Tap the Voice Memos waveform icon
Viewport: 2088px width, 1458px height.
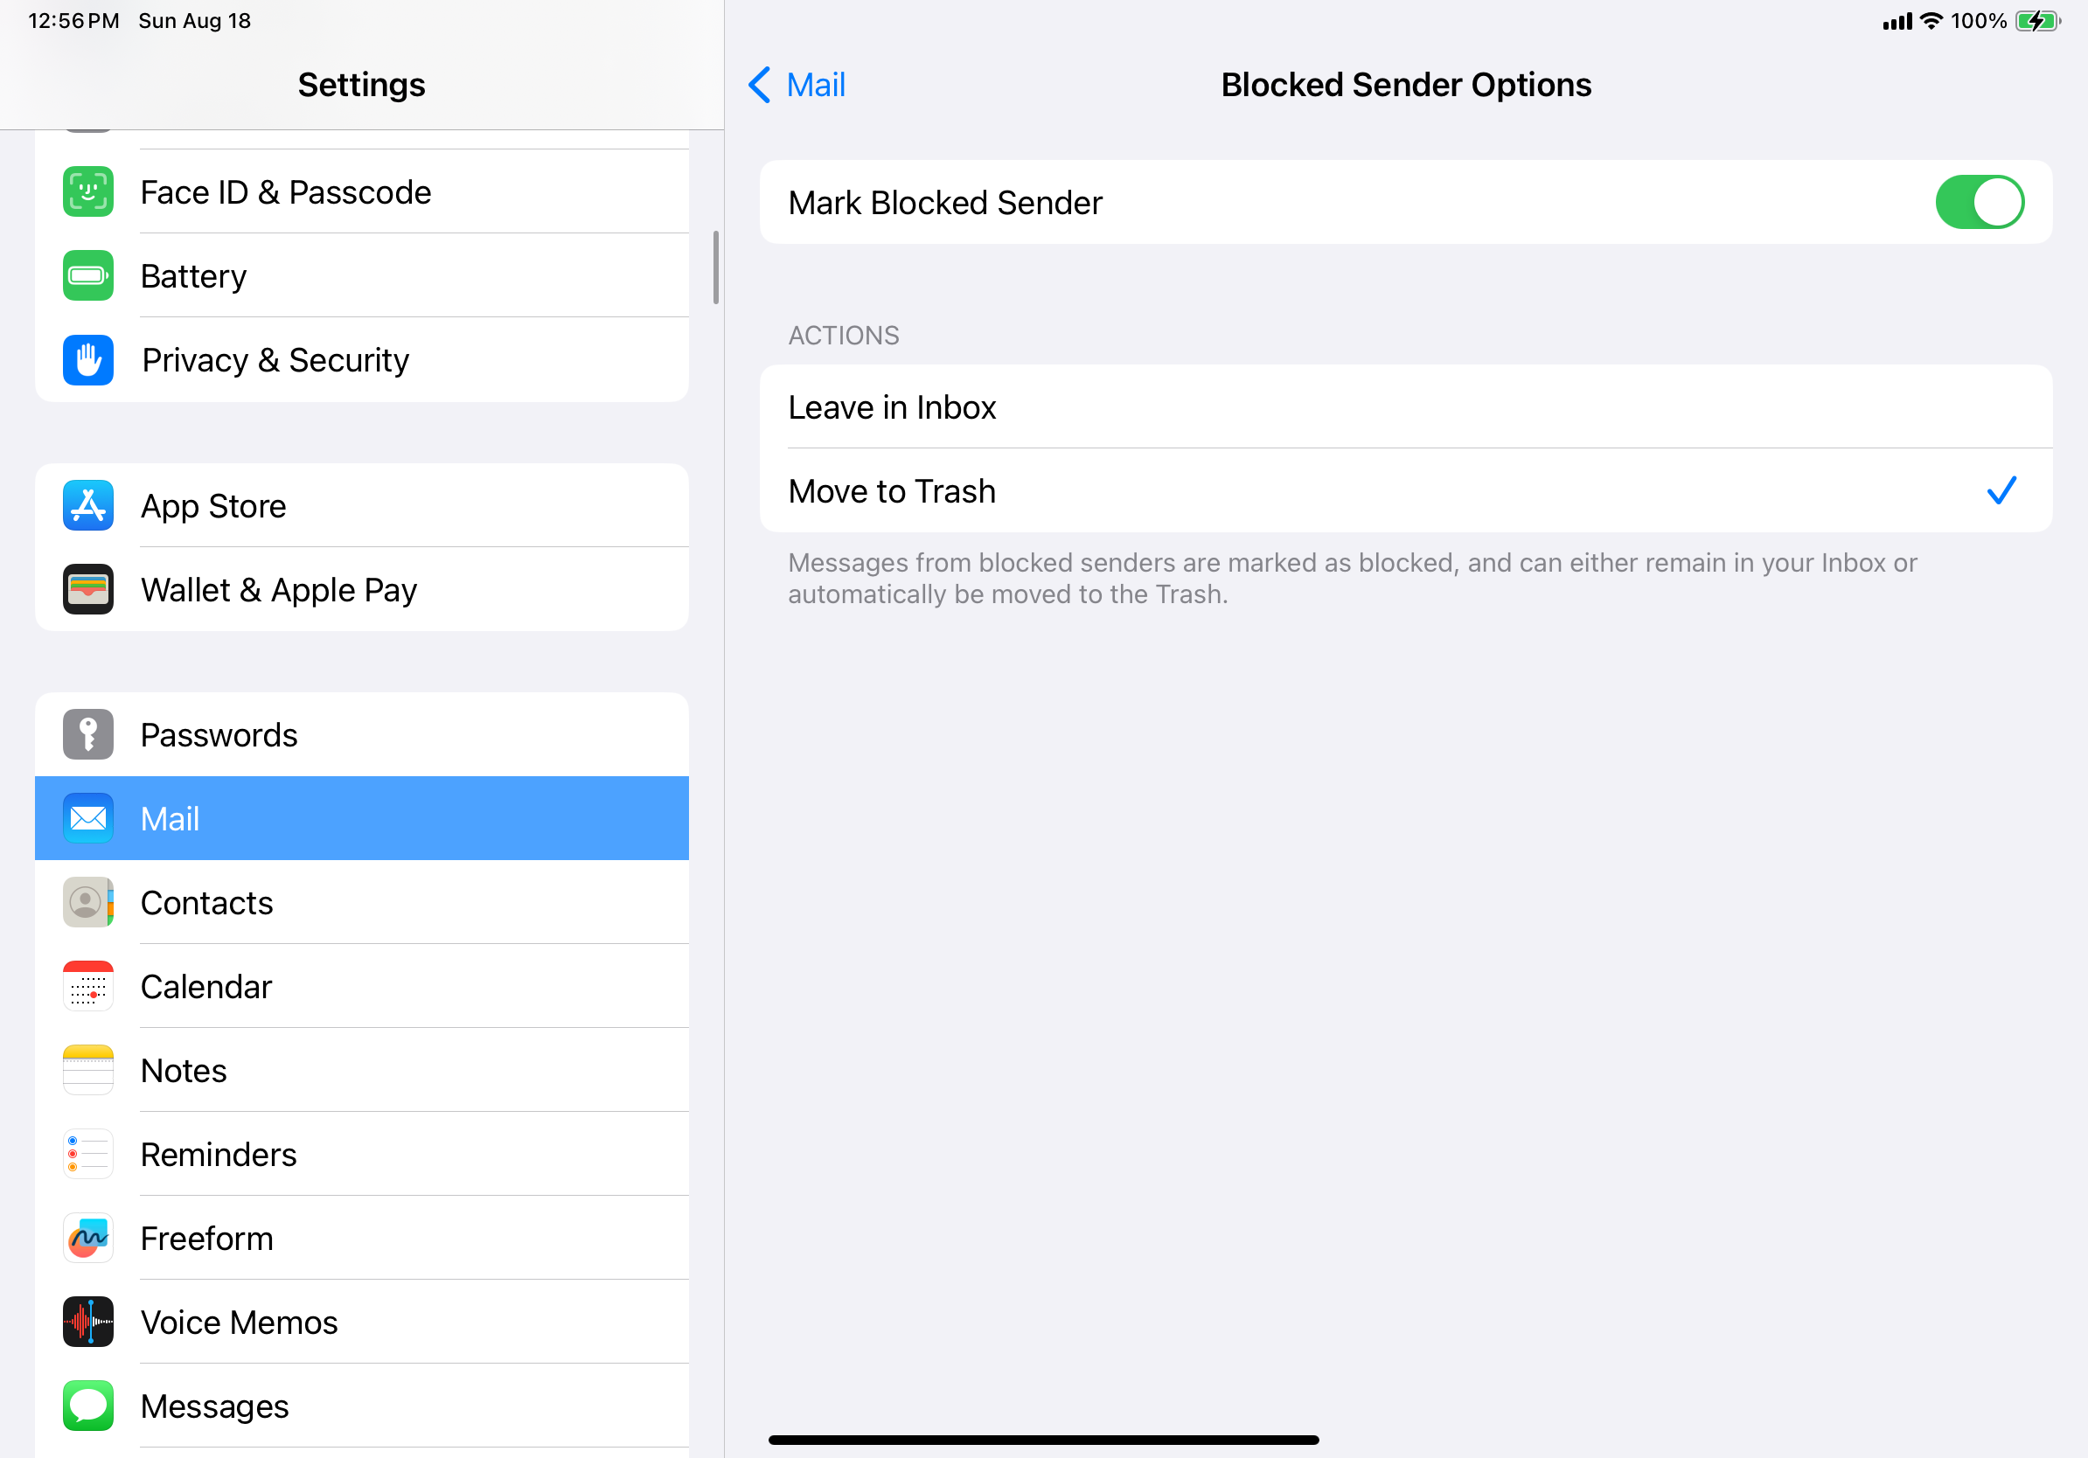tap(88, 1322)
